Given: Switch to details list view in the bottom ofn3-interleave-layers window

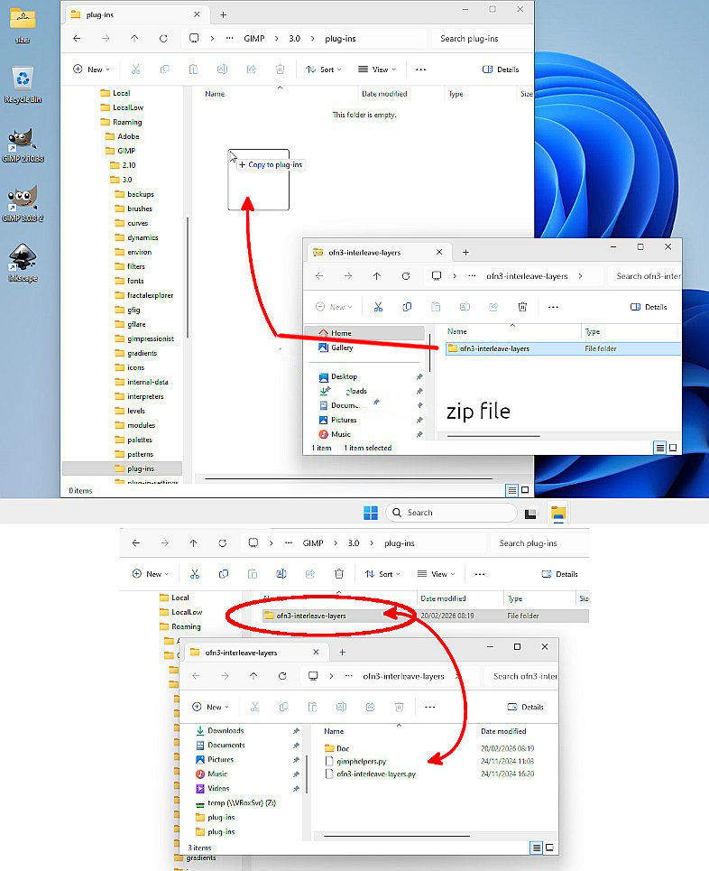Looking at the screenshot, I should point(537,848).
